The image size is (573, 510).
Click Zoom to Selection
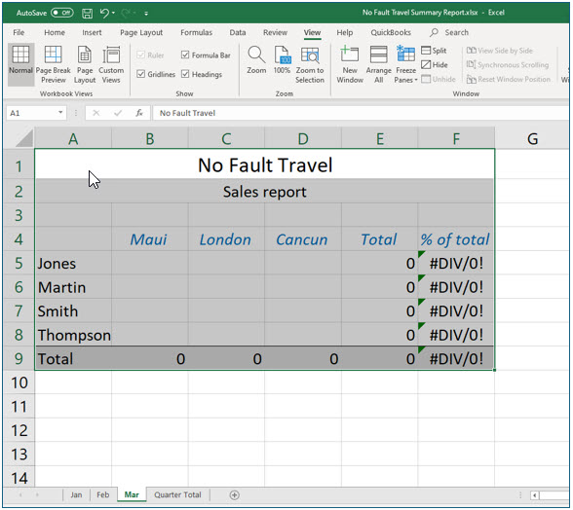[310, 64]
